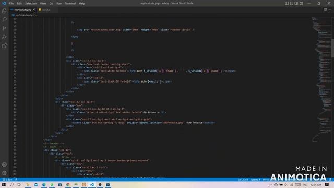
Task: Click the taskbar clock
Action: pos(315,184)
